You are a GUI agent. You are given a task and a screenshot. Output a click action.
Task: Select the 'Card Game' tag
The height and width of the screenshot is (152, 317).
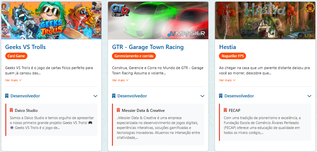16,56
